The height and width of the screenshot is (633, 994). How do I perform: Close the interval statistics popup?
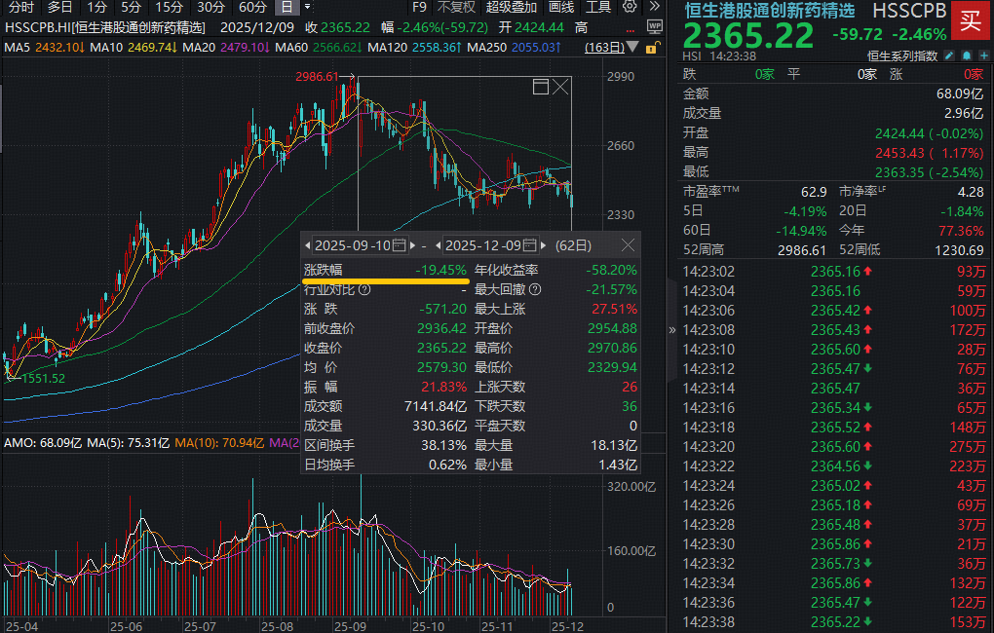click(628, 245)
